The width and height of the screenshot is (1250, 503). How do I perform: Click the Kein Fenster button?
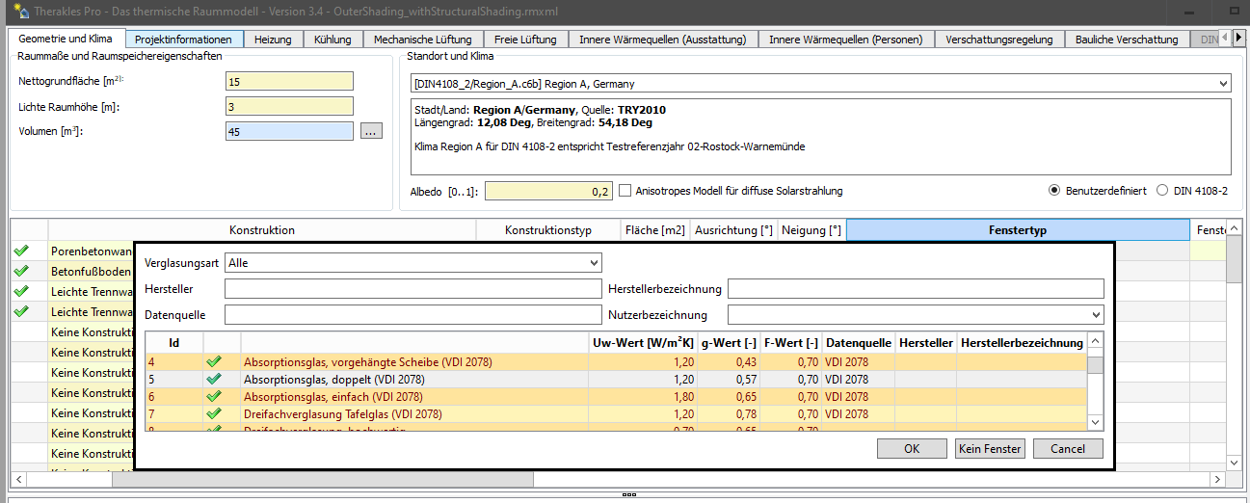click(x=990, y=448)
